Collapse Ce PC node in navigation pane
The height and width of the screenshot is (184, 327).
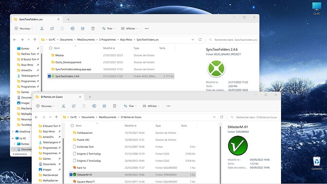pos(13,138)
